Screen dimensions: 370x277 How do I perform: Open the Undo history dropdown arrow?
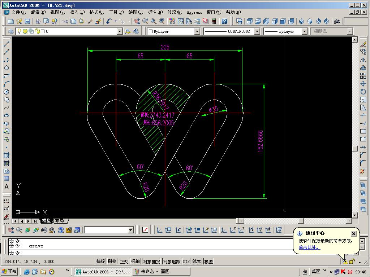pyautogui.click(x=116, y=21)
